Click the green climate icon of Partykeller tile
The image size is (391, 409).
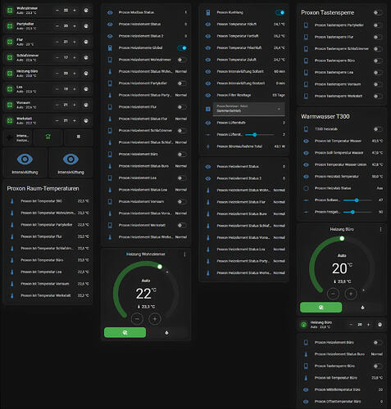click(x=10, y=26)
